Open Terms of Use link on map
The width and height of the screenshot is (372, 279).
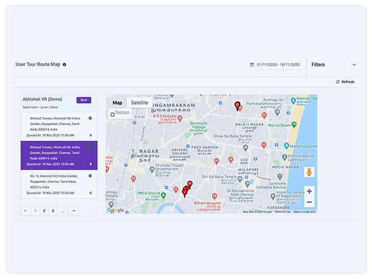[282, 212]
